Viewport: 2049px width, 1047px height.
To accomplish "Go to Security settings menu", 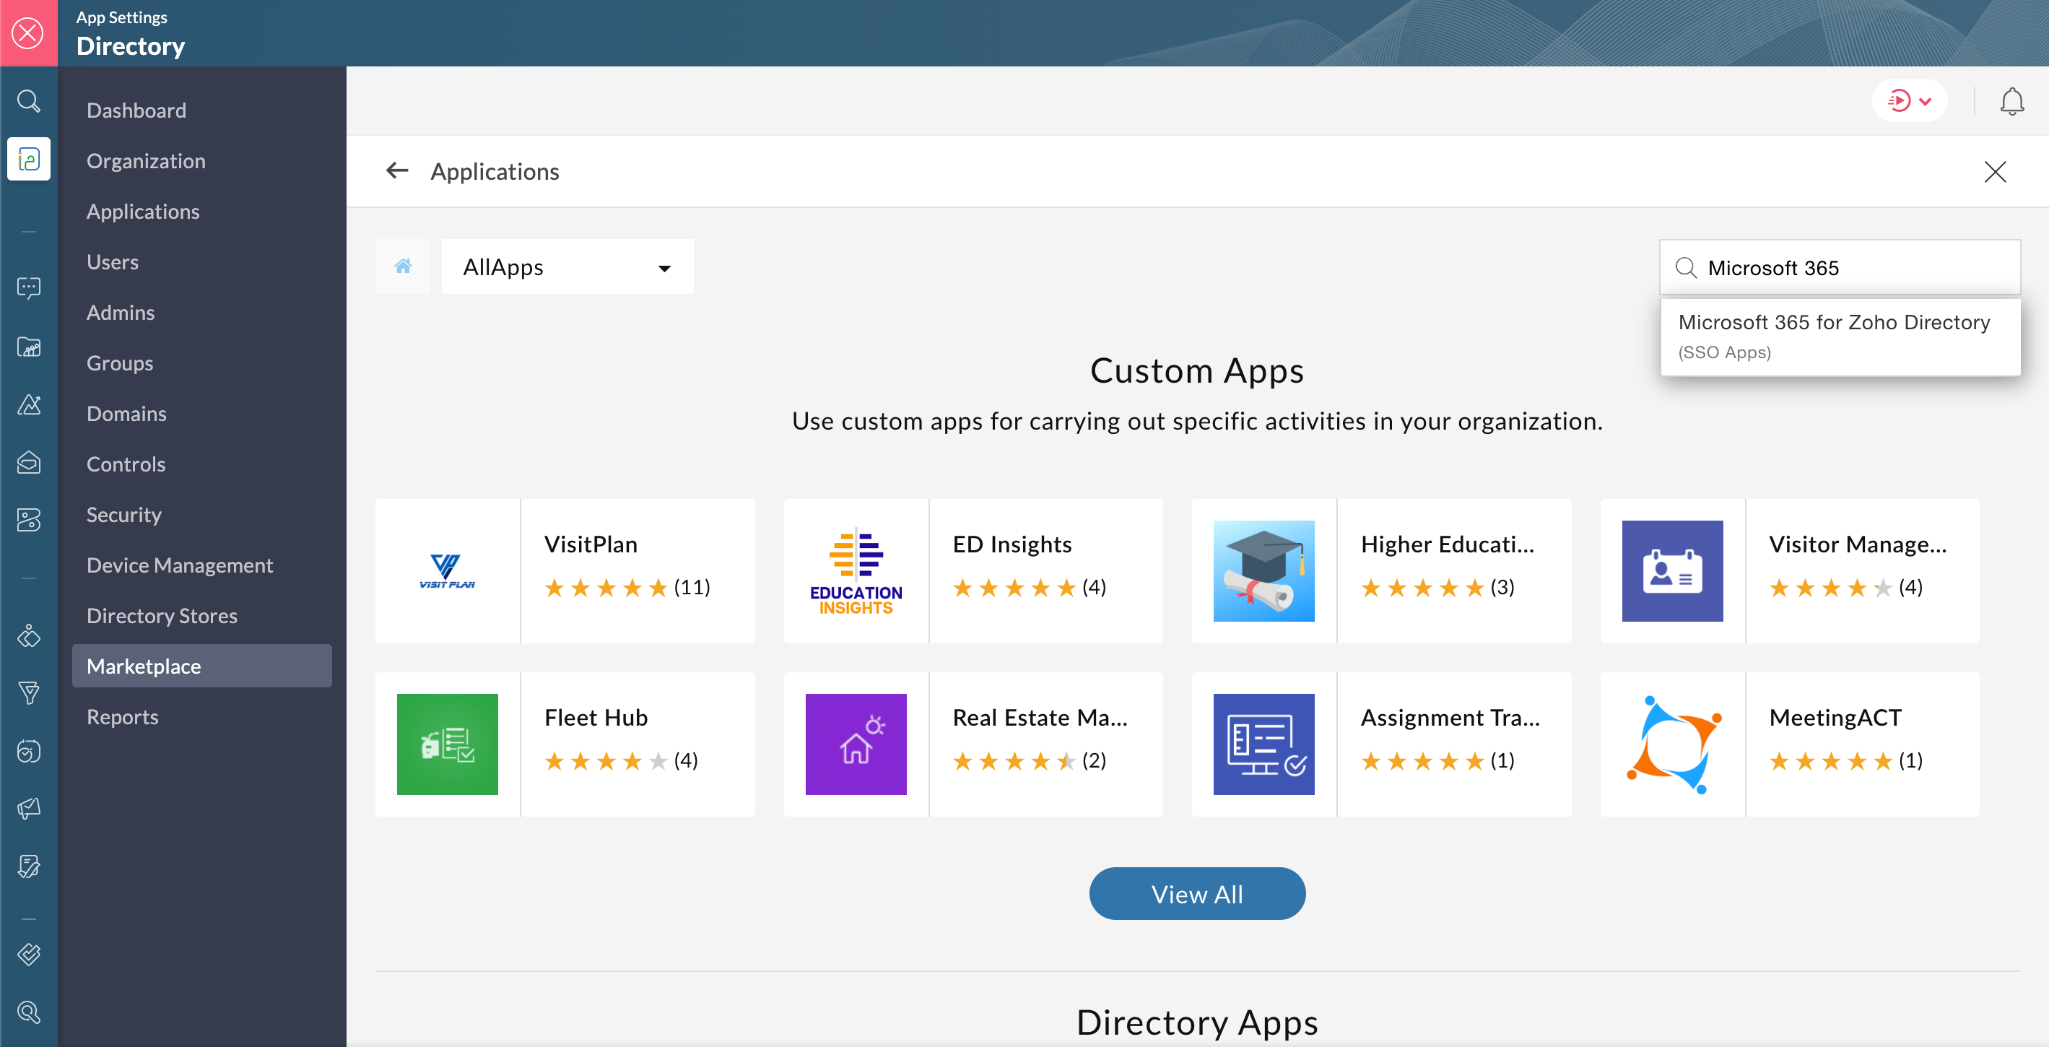I will [x=123, y=515].
